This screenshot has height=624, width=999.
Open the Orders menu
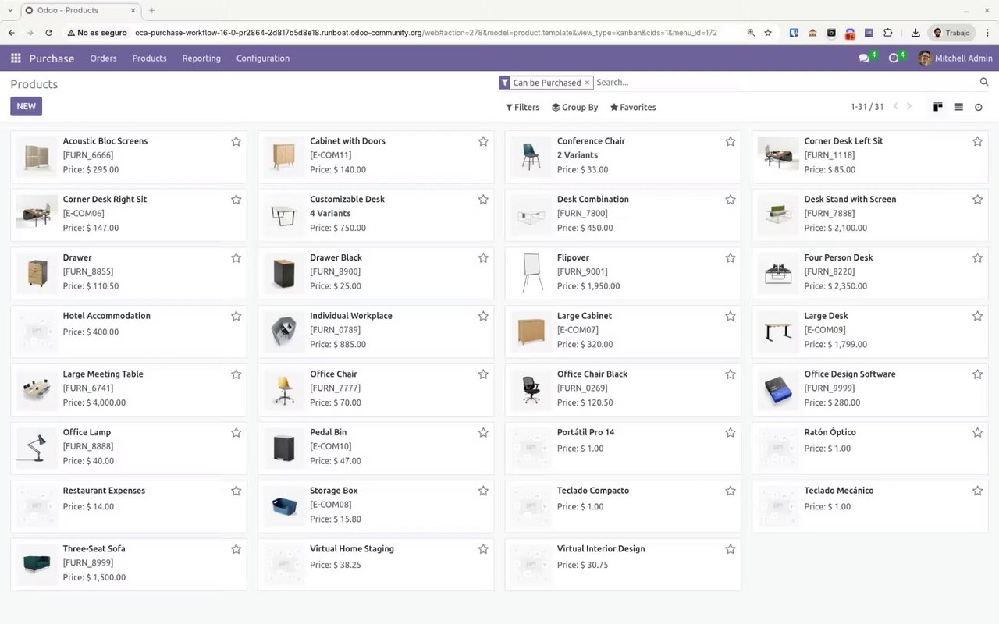click(x=103, y=58)
